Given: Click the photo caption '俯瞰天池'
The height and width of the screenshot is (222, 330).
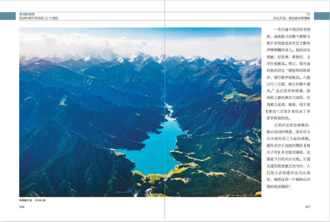Looking at the screenshot, I should (26, 200).
